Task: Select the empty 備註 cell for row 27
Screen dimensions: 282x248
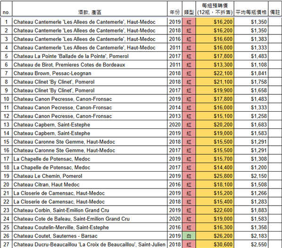Action: pyautogui.click(x=275, y=244)
